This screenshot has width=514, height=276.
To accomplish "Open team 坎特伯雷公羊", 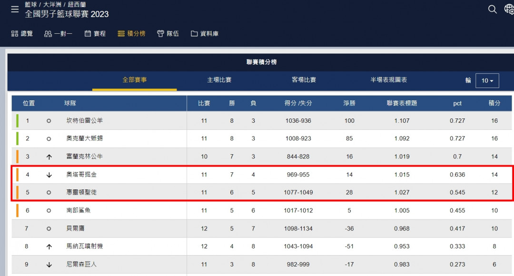I will click(85, 120).
